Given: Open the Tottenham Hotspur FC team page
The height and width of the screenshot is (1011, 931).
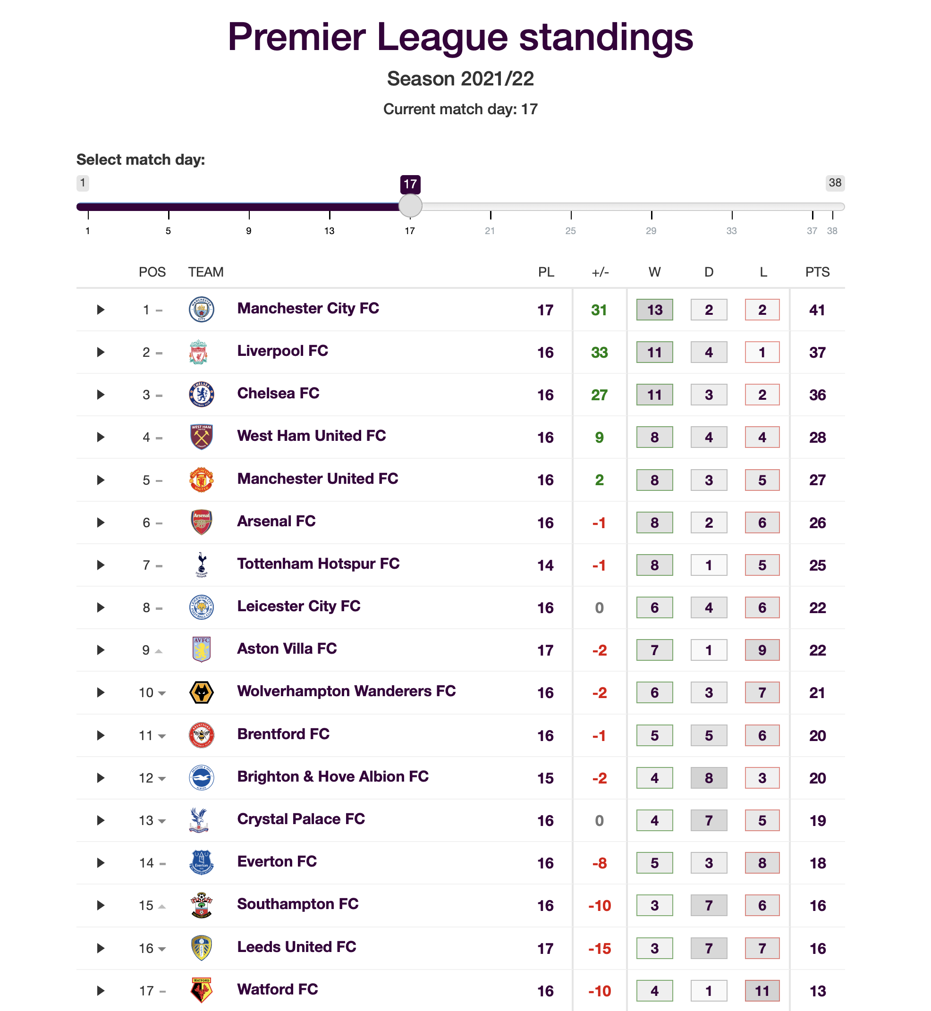Looking at the screenshot, I should [x=318, y=564].
